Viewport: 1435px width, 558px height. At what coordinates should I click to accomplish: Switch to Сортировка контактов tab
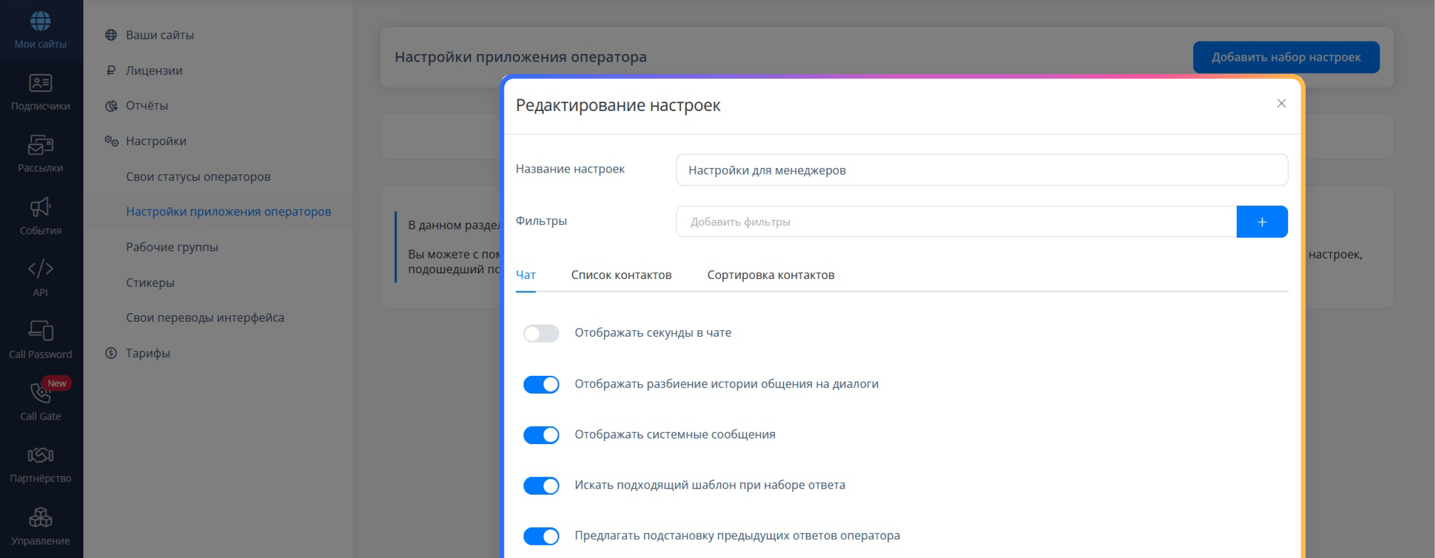[x=771, y=275]
